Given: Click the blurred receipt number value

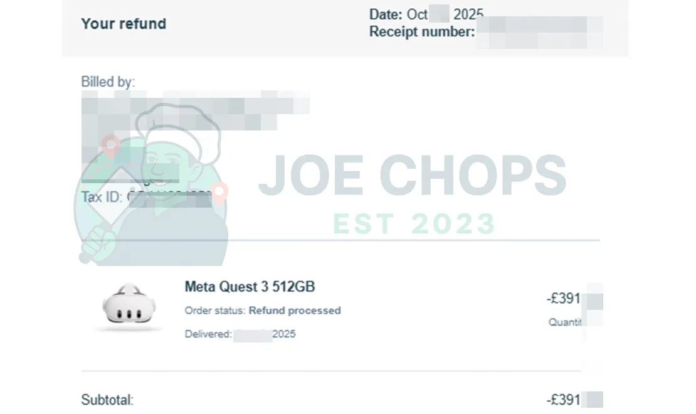Looking at the screenshot, I should [539, 33].
